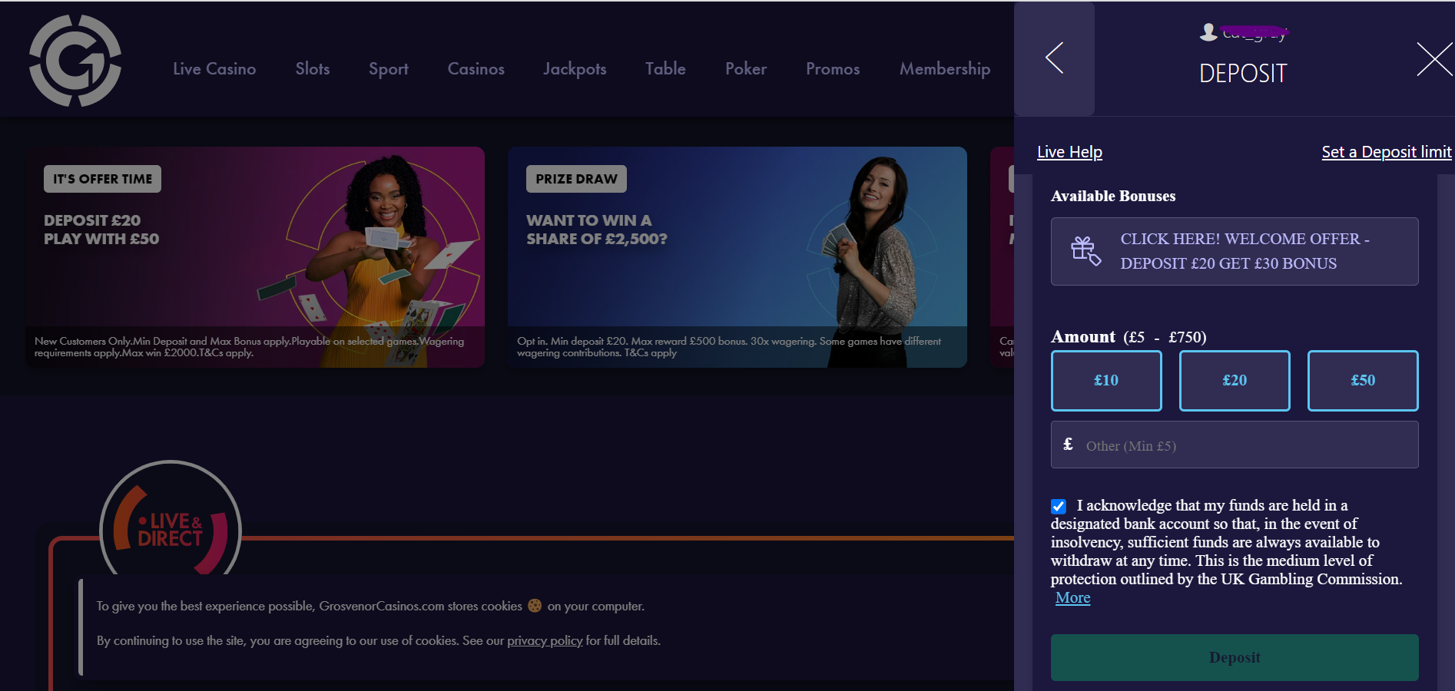Click Set a Deposit limit link
Image resolution: width=1455 pixels, height=691 pixels.
click(1387, 152)
